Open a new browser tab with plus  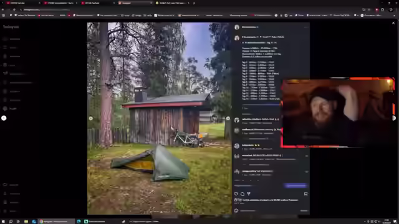pos(194,3)
